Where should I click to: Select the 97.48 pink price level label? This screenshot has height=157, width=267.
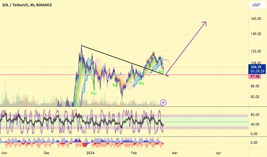click(255, 77)
